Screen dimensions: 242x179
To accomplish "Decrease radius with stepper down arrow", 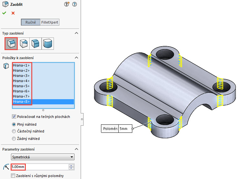I will [x=71, y=168].
